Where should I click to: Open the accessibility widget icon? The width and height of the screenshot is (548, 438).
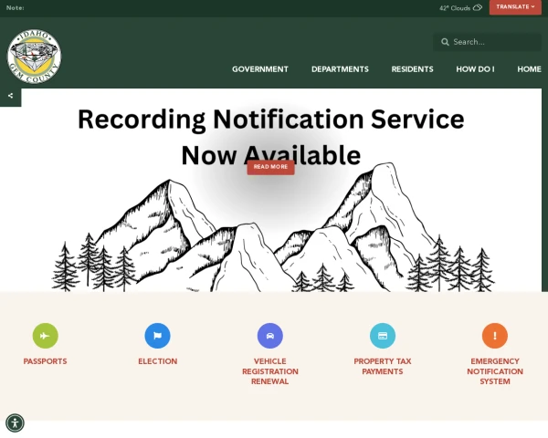pyautogui.click(x=15, y=422)
